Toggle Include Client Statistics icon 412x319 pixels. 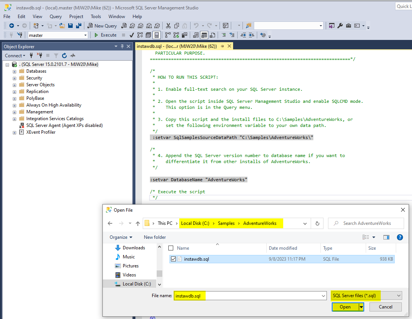click(x=185, y=35)
